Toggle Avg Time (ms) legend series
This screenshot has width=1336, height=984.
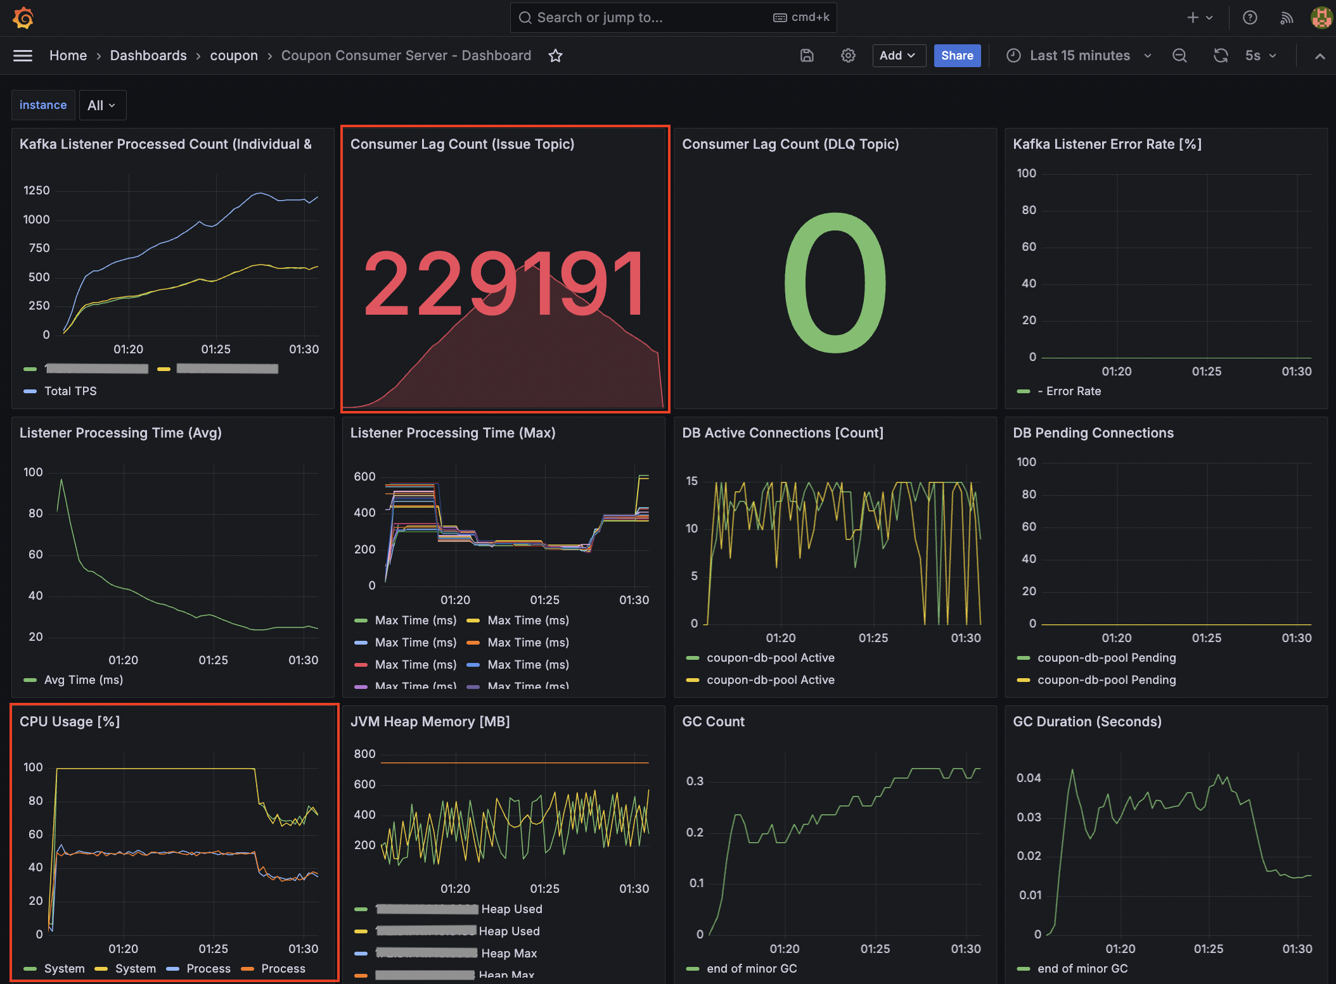pyautogui.click(x=83, y=680)
